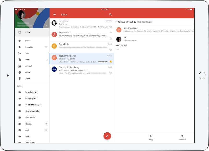This screenshot has width=209, height=151.
Task: Open the All mail folder
Action: [x=28, y=66]
